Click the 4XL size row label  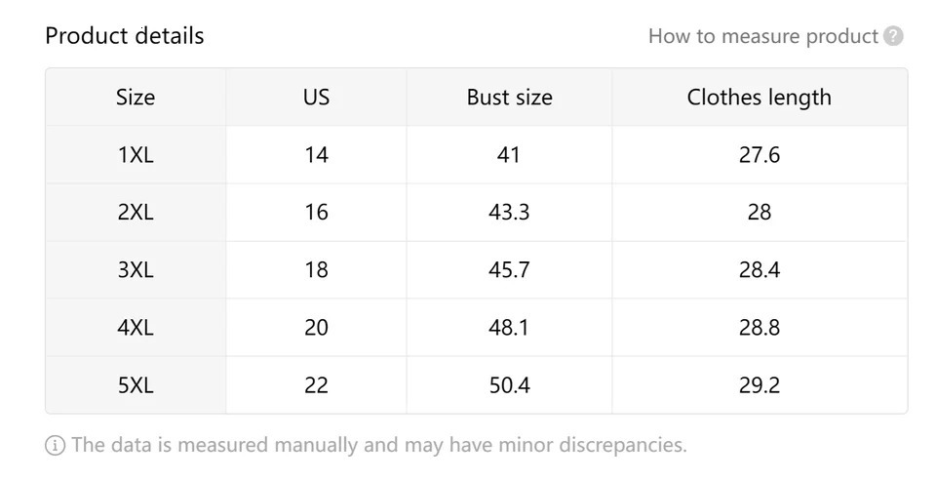coord(136,328)
